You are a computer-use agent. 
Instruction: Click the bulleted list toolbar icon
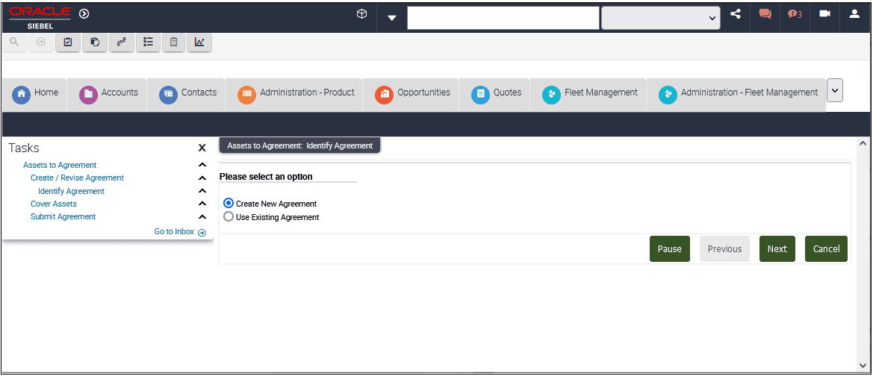pyautogui.click(x=148, y=43)
